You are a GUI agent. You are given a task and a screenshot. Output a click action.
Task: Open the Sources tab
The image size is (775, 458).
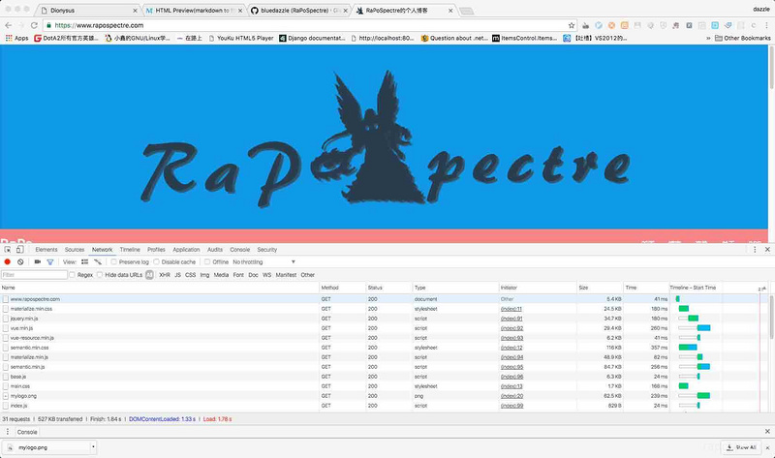click(75, 250)
